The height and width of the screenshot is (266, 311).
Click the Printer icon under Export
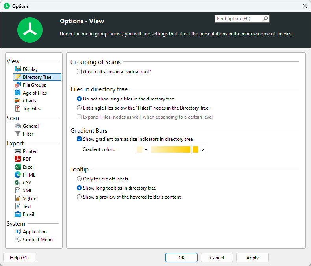tap(18, 151)
